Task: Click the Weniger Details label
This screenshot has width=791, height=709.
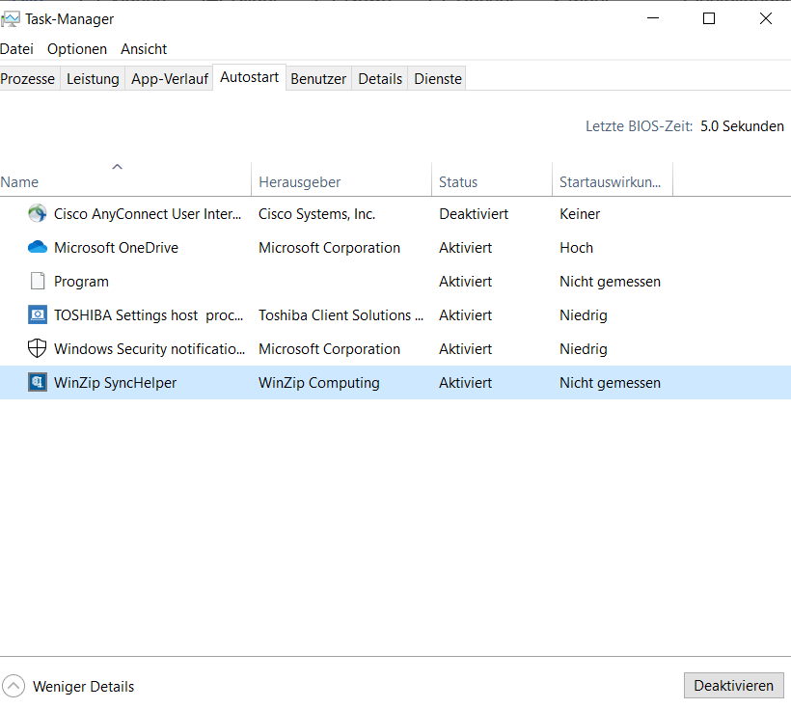Action: coord(83,686)
